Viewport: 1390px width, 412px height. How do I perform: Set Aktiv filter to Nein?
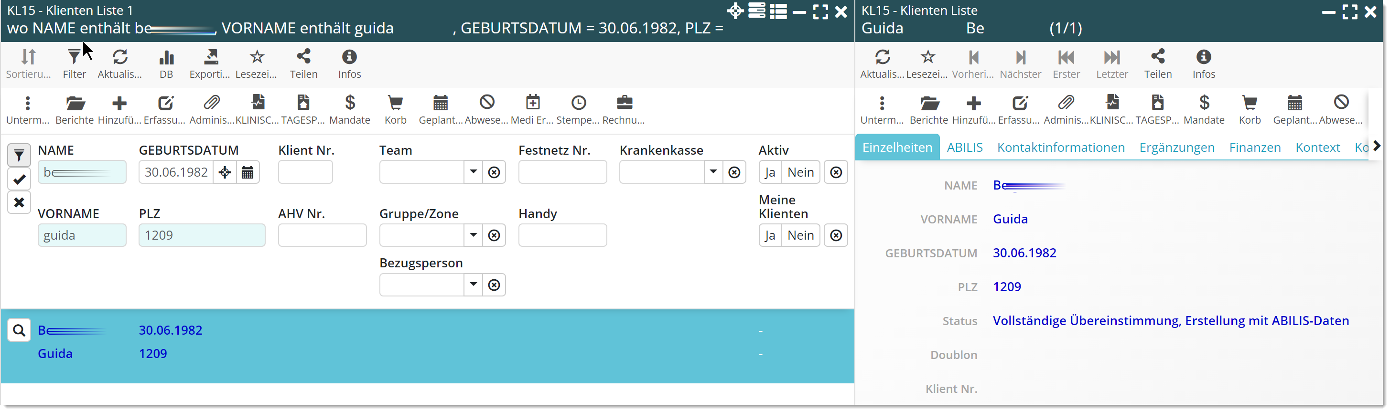tap(800, 172)
